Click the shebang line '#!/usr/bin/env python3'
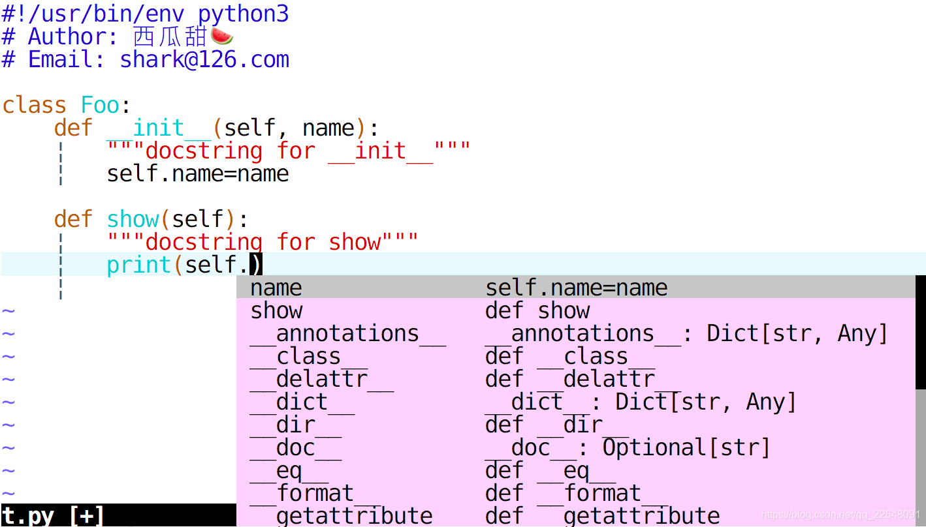926x527 pixels. coord(145,13)
